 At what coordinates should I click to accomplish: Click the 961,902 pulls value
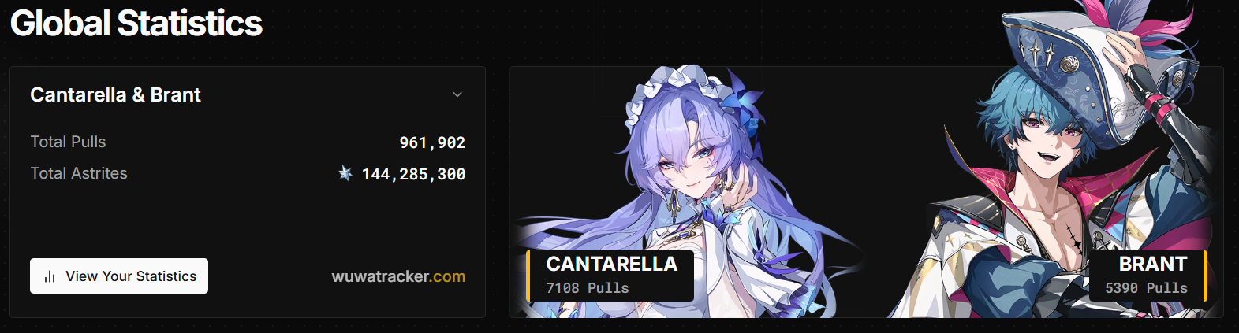[432, 142]
